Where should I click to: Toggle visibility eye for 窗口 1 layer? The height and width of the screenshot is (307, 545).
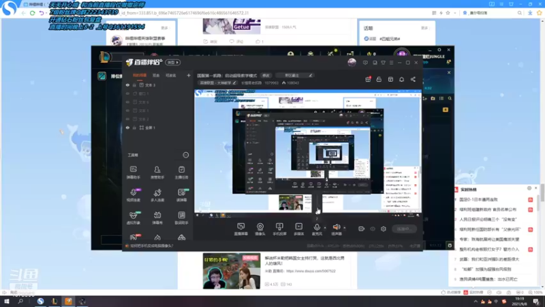coord(127,93)
